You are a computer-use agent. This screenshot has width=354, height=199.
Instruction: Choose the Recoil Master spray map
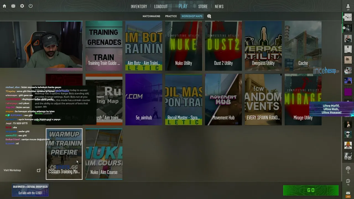click(184, 99)
